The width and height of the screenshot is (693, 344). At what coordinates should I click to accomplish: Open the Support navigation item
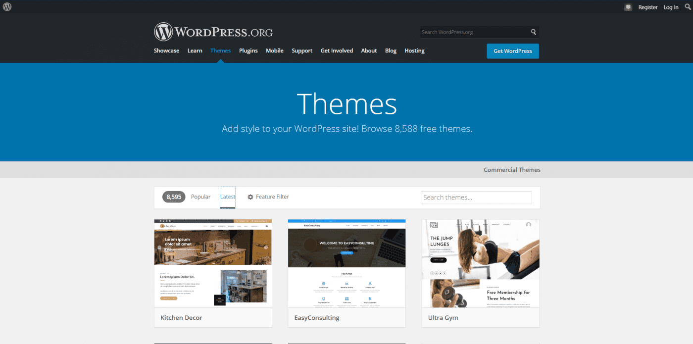click(302, 50)
